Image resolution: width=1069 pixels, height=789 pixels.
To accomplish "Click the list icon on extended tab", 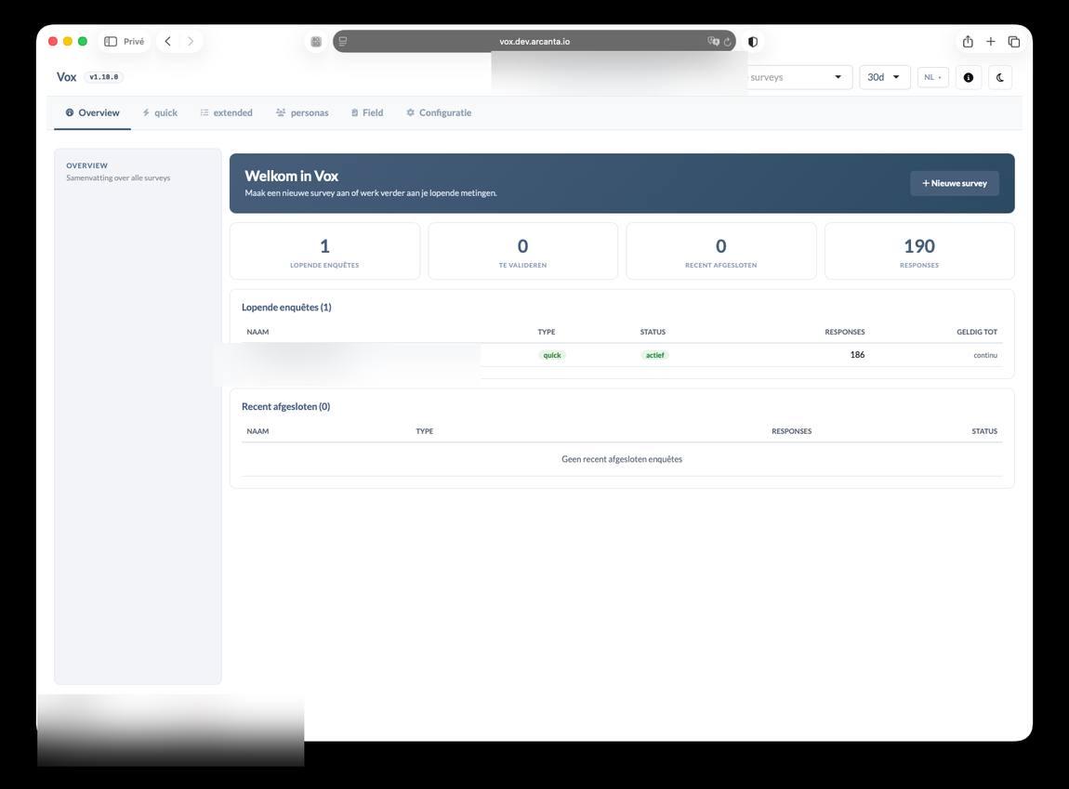I will [x=204, y=112].
